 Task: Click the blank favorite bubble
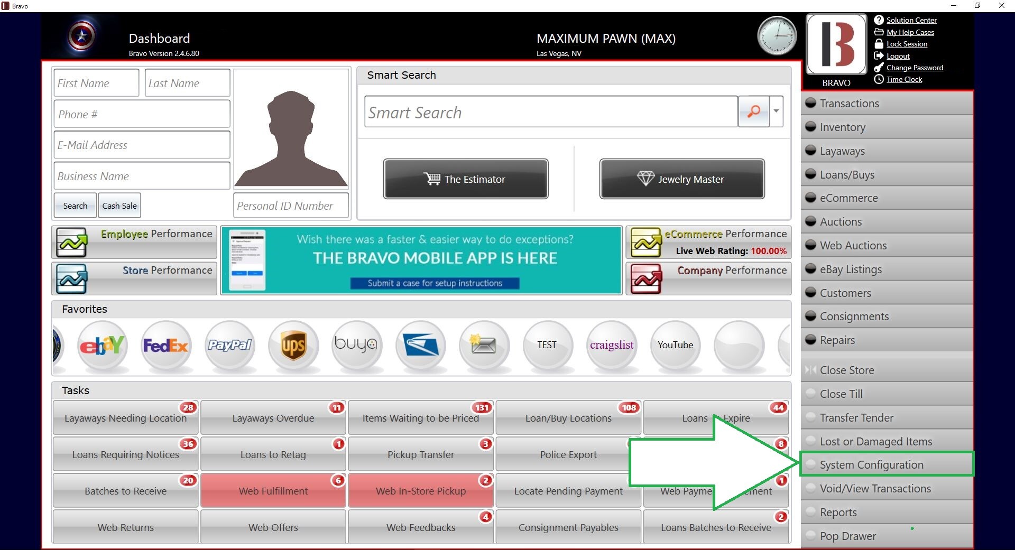click(739, 346)
